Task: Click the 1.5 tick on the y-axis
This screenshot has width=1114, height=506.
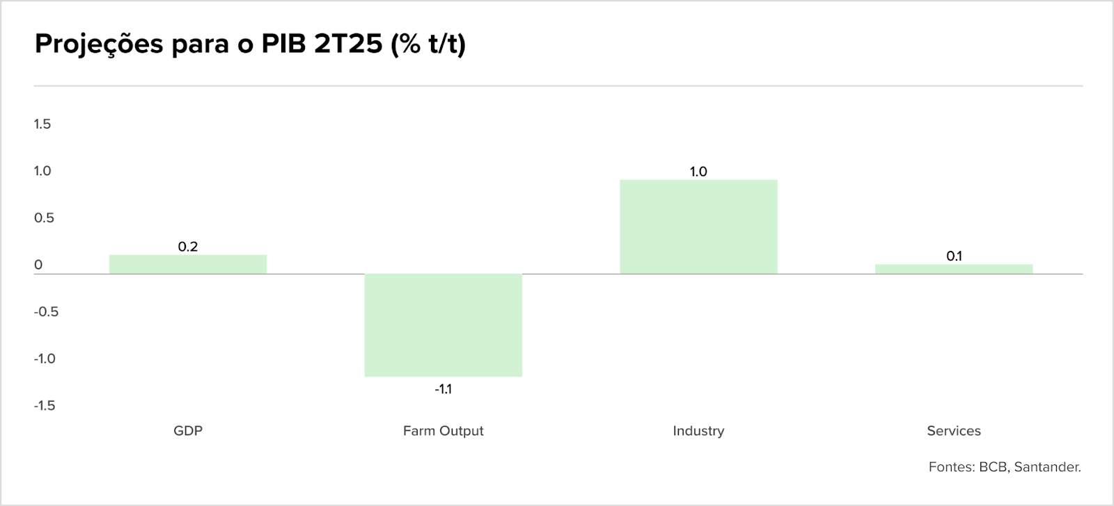Action: tap(42, 124)
